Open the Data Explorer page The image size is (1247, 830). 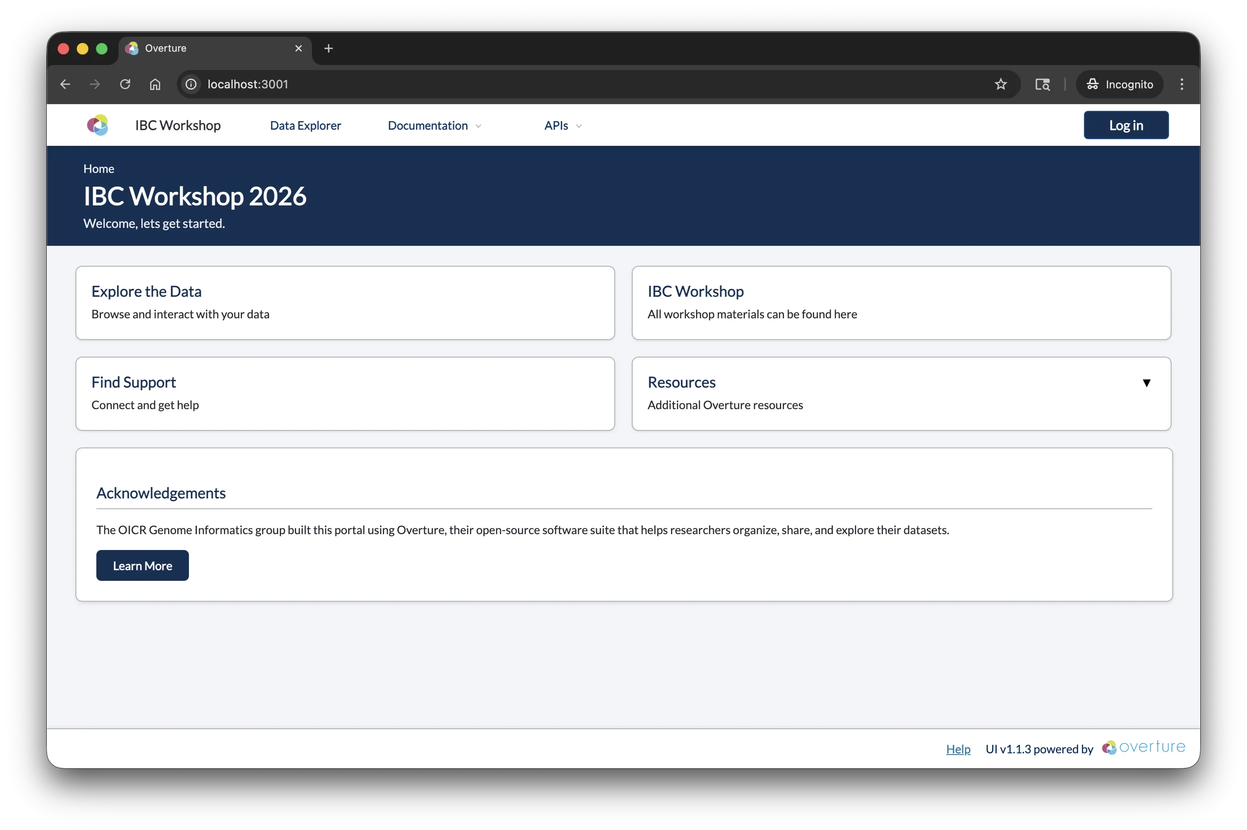tap(306, 125)
